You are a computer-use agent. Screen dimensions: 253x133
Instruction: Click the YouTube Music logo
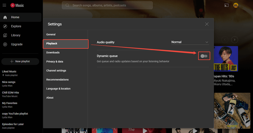pyautogui.click(x=17, y=5)
